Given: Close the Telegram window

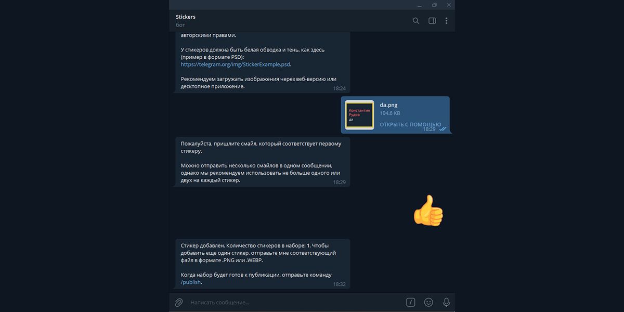Looking at the screenshot, I should 449,5.
